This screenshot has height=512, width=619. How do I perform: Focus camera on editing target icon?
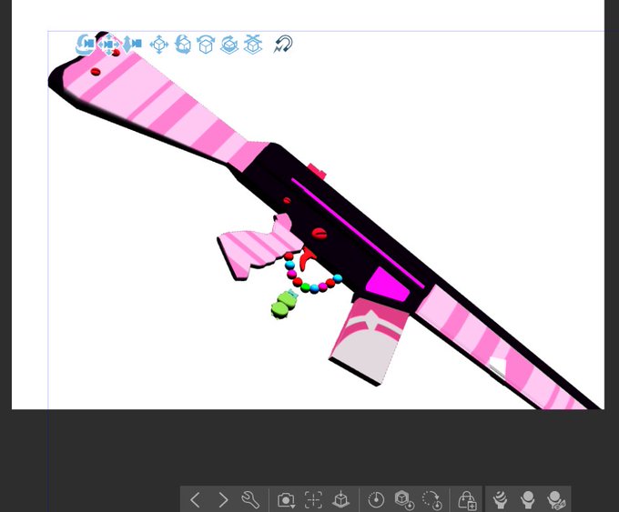[x=313, y=500]
